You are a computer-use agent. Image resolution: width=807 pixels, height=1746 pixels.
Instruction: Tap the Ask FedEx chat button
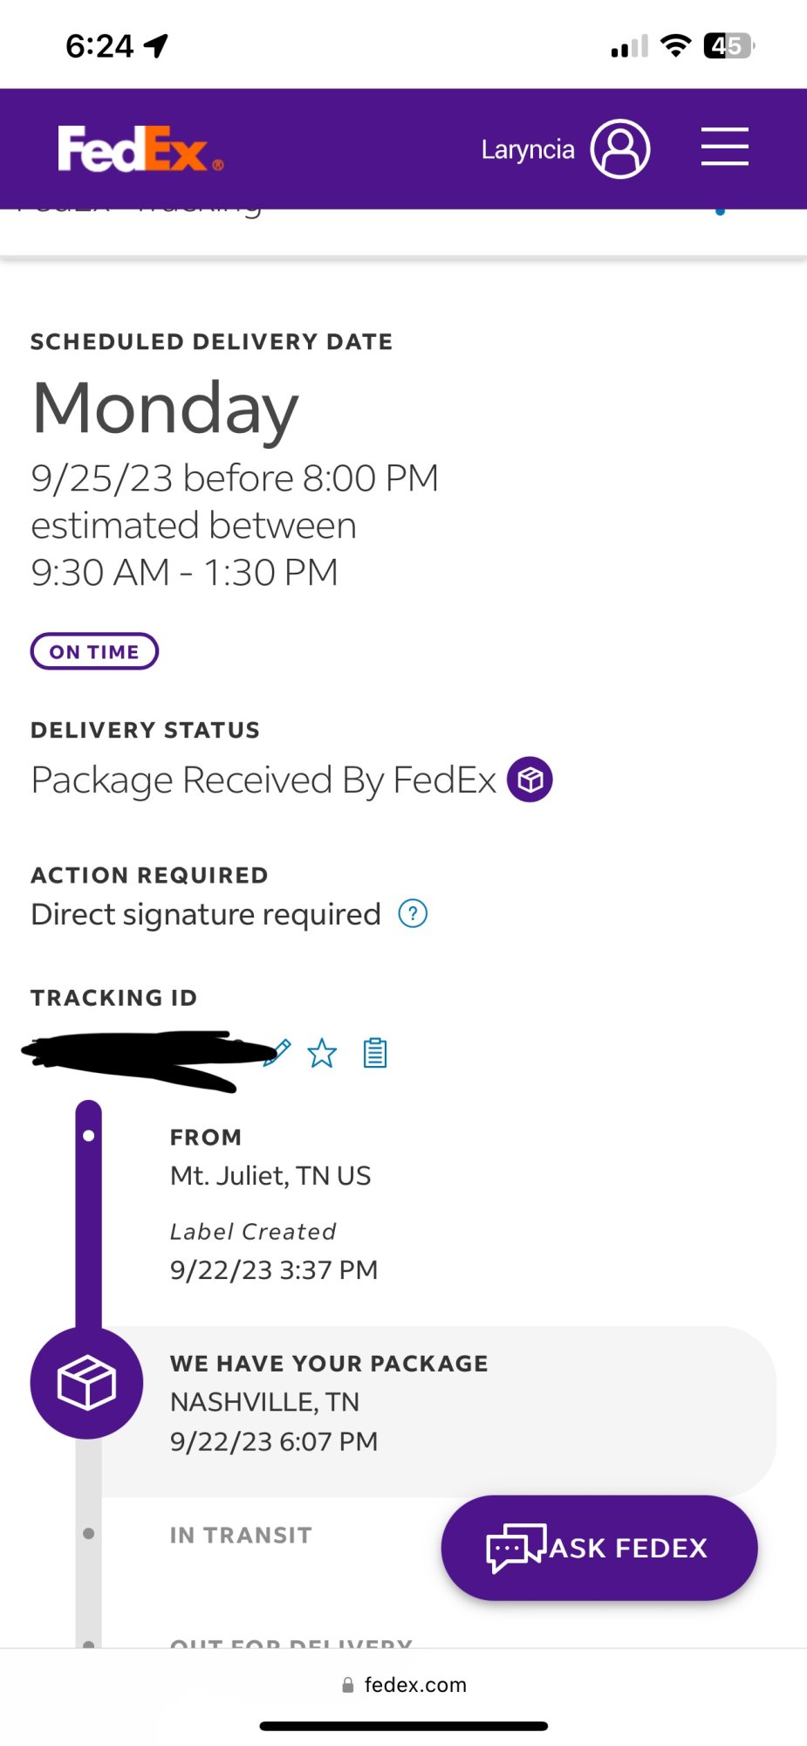628,1548
